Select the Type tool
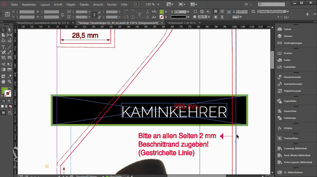Viewport: 317px width, 177px height. coord(3,47)
